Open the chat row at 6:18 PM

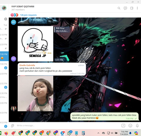point(4,37)
